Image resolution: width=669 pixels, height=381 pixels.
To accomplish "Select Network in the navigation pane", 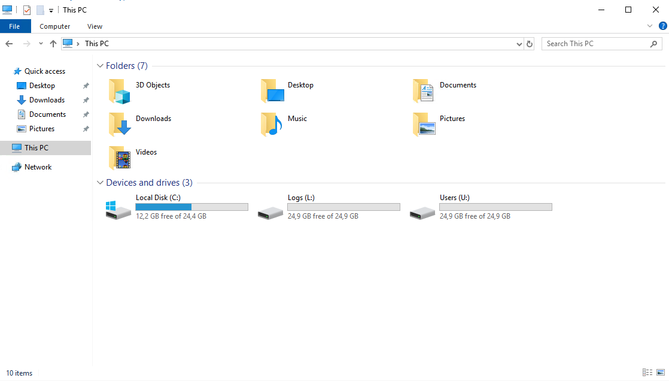I will tap(38, 167).
